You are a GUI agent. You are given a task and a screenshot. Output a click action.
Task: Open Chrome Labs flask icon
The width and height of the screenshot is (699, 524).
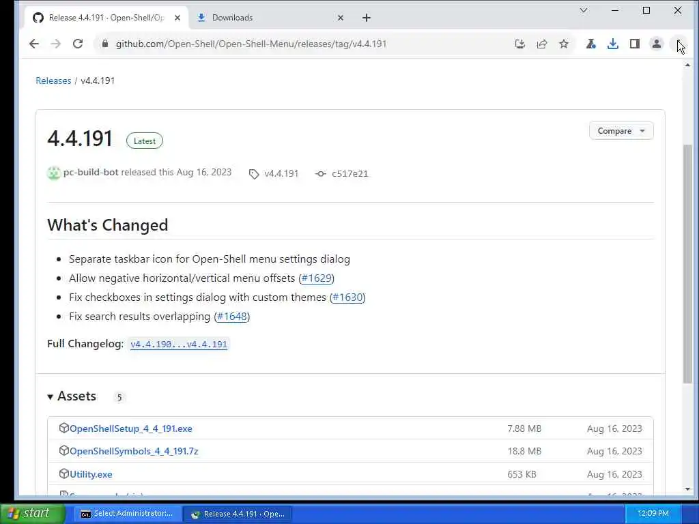pyautogui.click(x=591, y=44)
